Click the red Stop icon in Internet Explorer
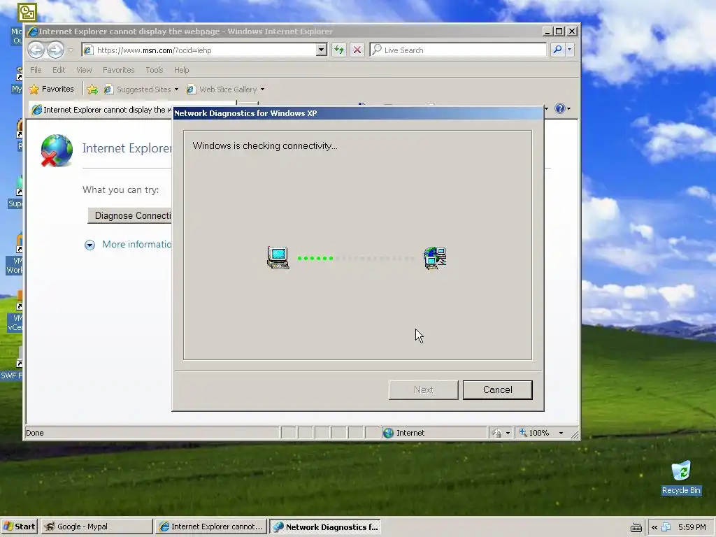This screenshot has height=537, width=716. tap(357, 50)
